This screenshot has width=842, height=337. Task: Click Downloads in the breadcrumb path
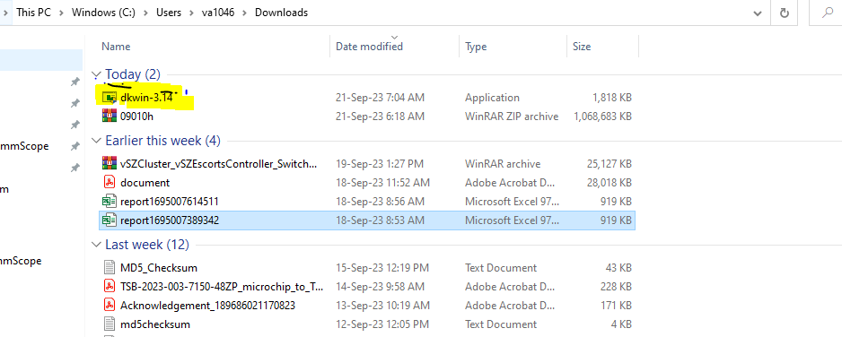pyautogui.click(x=281, y=13)
